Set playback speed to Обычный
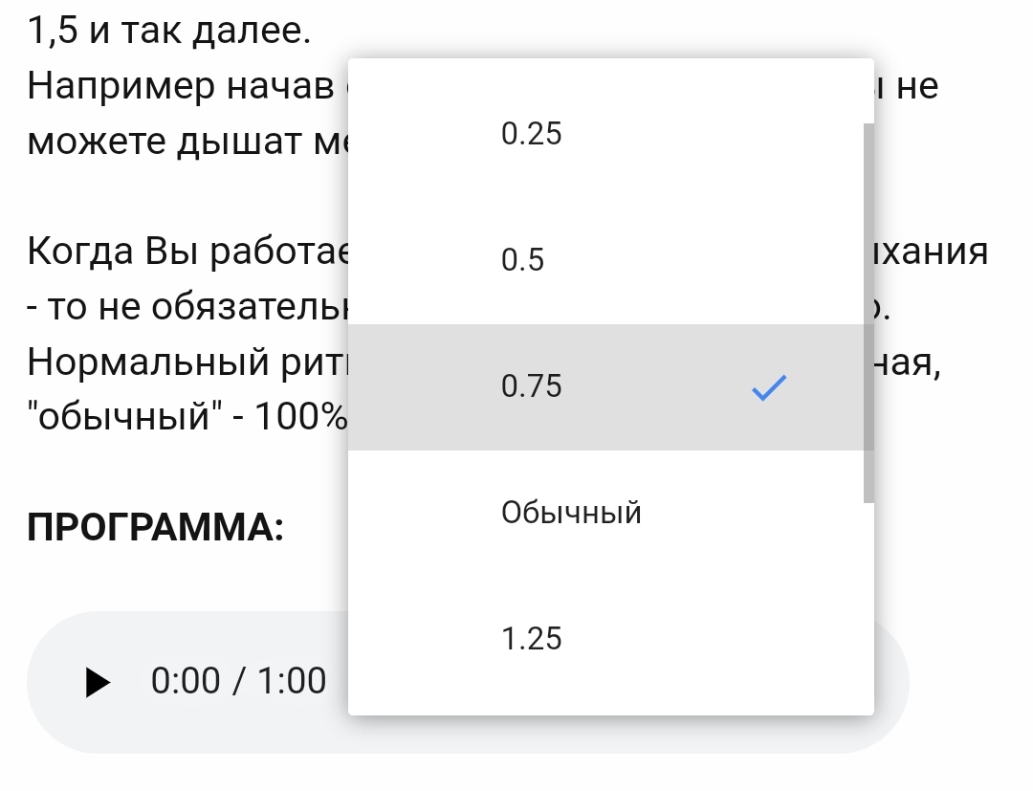1033x791 pixels. pyautogui.click(x=571, y=513)
